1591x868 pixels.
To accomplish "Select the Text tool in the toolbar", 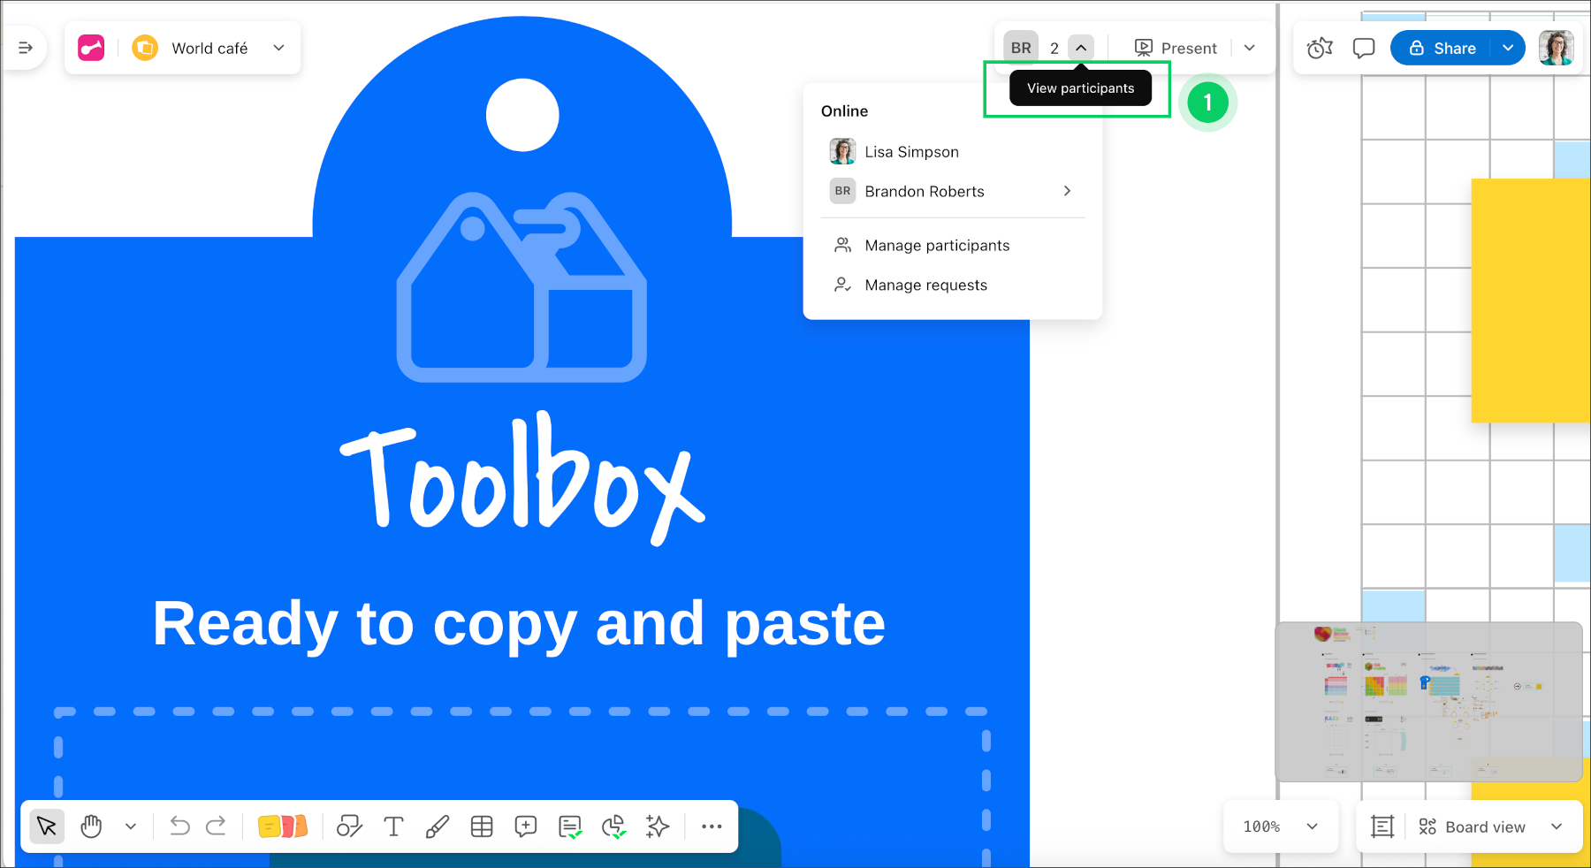I will [x=393, y=826].
